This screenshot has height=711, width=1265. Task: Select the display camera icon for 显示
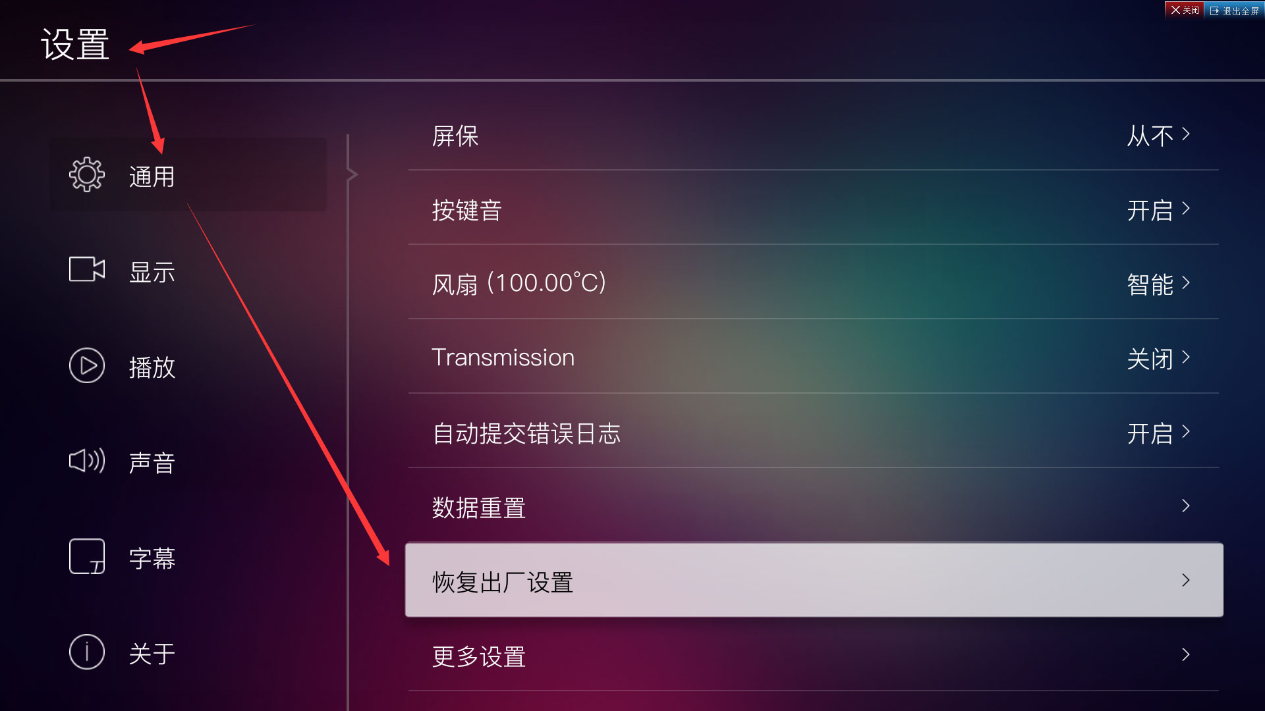[x=87, y=269]
